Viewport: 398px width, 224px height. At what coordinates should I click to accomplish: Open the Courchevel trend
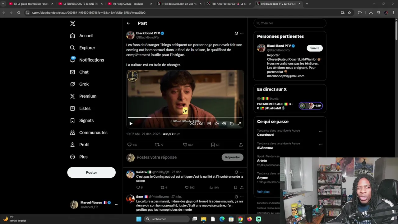[x=266, y=135]
